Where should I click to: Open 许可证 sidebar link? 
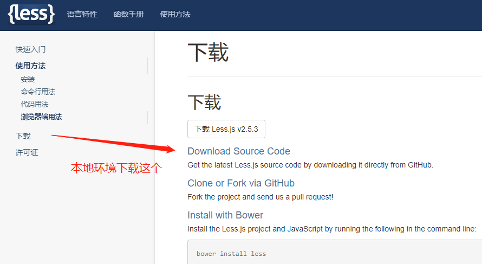pyautogui.click(x=27, y=152)
